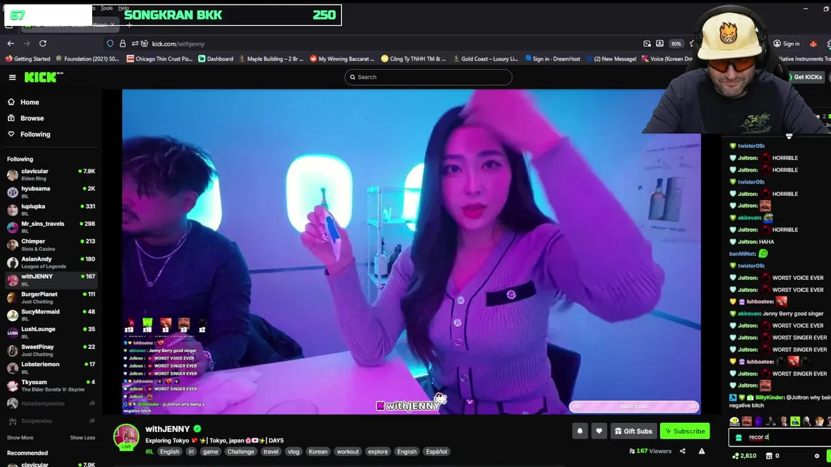The width and height of the screenshot is (831, 467).
Task: Open Lobsterlemon's channel
Action: (51, 367)
